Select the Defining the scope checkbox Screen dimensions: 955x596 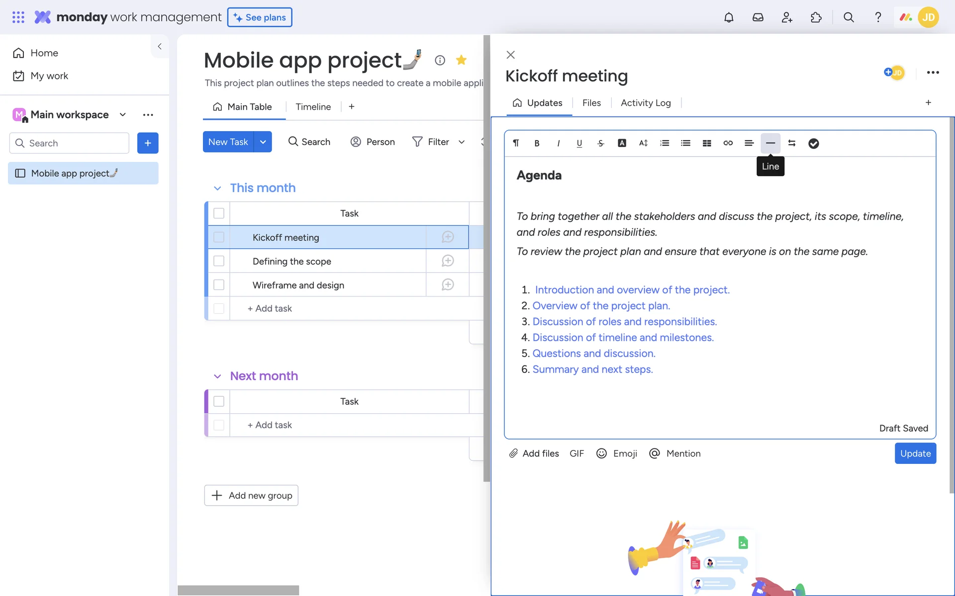[x=219, y=261]
